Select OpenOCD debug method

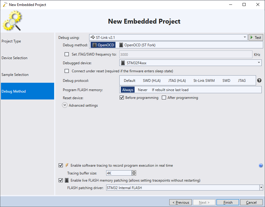[x=103, y=45]
